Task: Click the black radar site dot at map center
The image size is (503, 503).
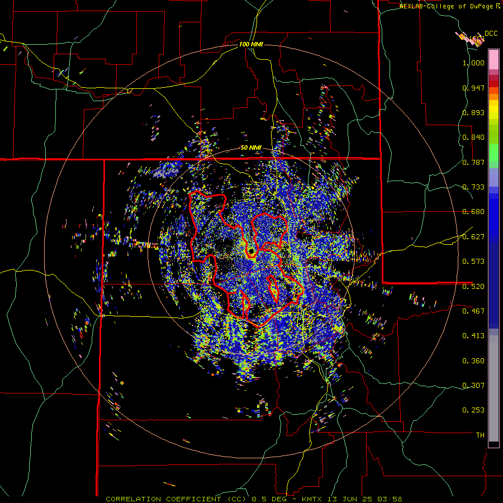Action: point(251,250)
